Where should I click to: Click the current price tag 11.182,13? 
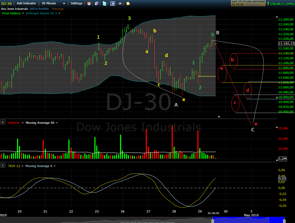pos(286,44)
